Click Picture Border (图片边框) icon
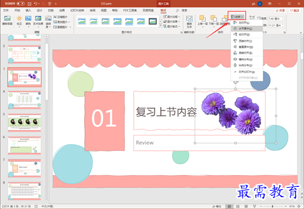Screen dimensions: 304x209 (165, 16)
